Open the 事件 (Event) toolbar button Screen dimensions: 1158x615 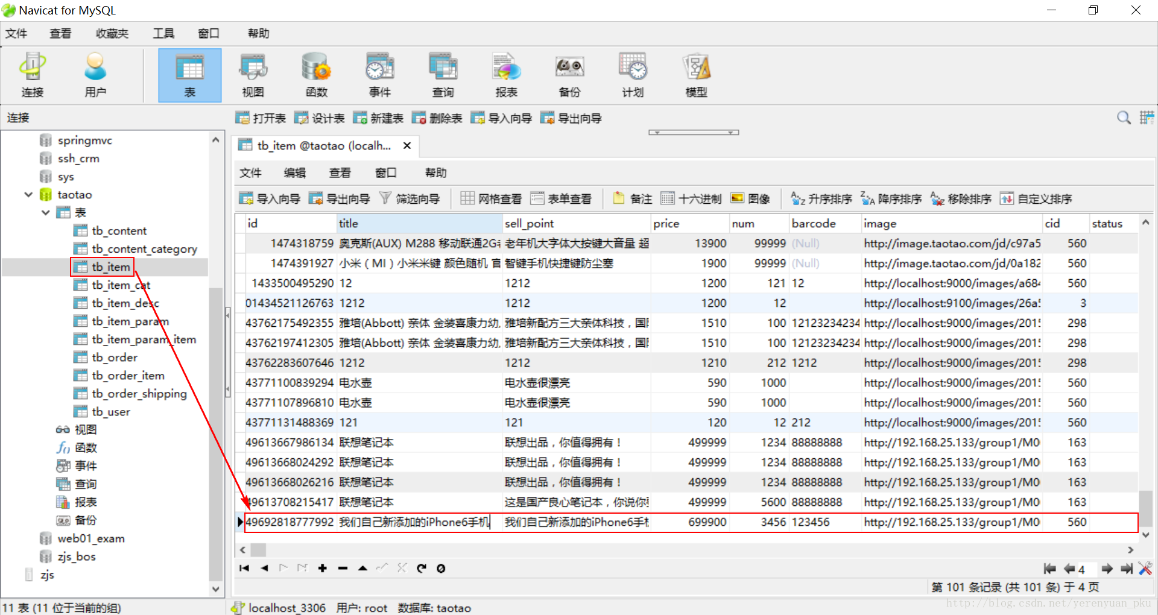pyautogui.click(x=379, y=75)
